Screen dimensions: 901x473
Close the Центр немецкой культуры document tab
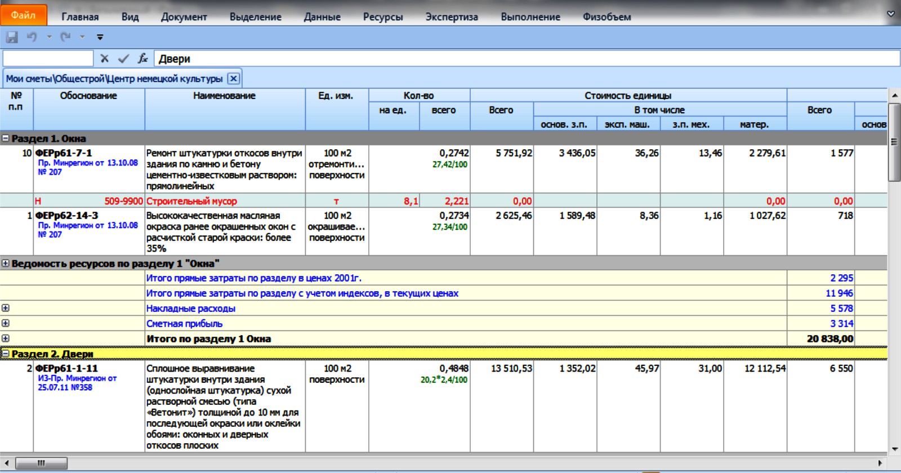[x=234, y=79]
